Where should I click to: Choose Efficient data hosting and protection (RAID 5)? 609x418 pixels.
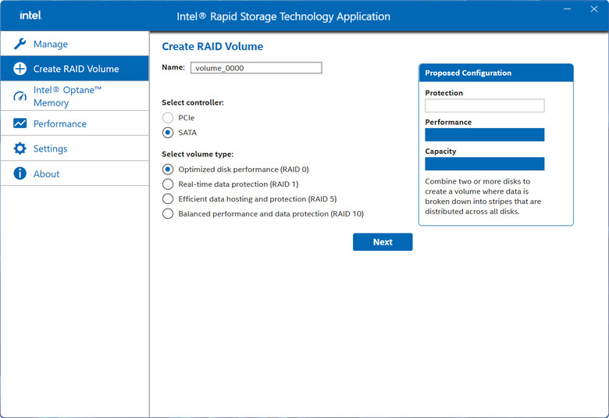(168, 198)
